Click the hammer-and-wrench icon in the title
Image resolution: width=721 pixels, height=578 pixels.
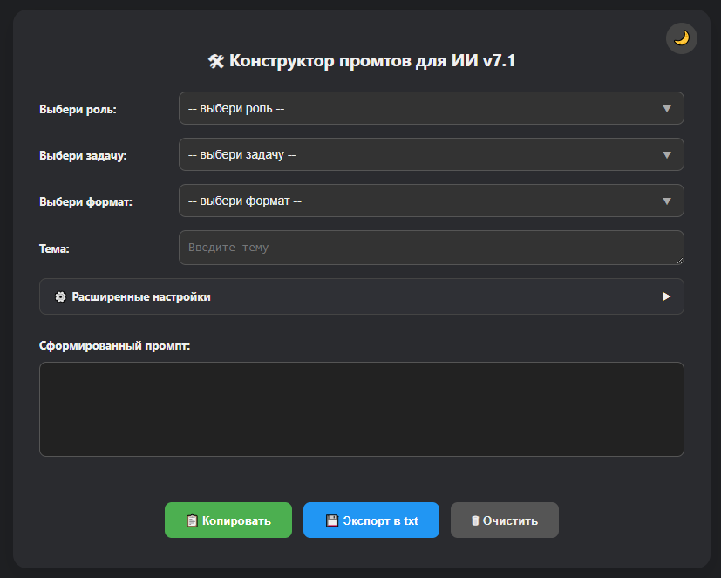tap(216, 61)
